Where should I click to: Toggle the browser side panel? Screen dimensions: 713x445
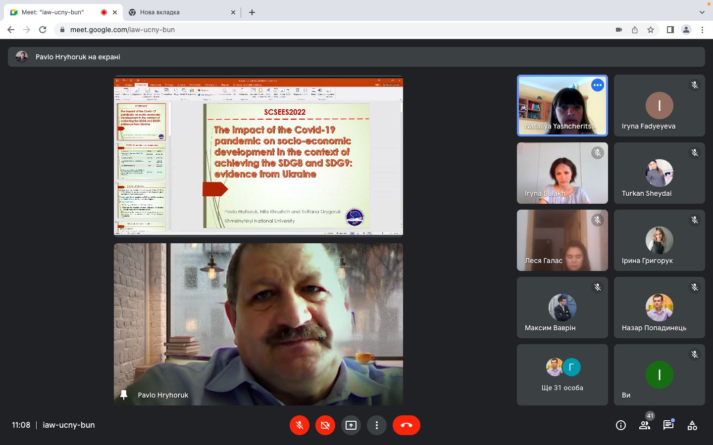(670, 30)
